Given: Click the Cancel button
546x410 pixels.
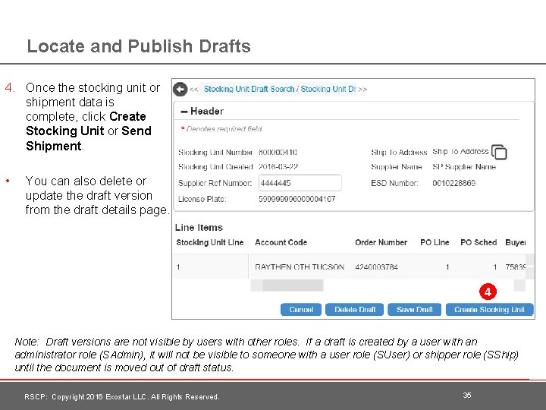Looking at the screenshot, I should pyautogui.click(x=301, y=310).
